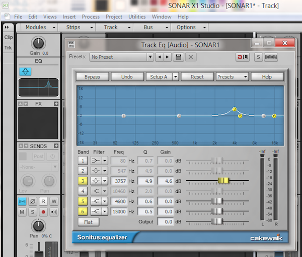Click the inspector Gain knob

(x=38, y=43)
